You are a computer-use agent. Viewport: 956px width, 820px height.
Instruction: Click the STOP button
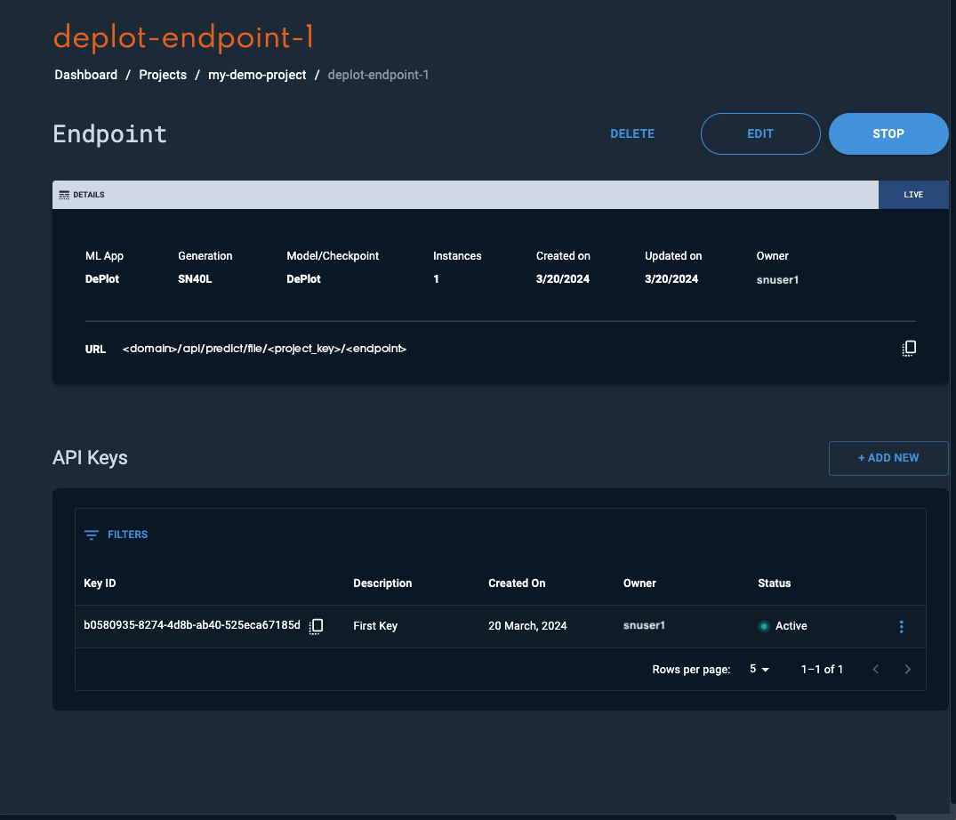click(x=888, y=133)
